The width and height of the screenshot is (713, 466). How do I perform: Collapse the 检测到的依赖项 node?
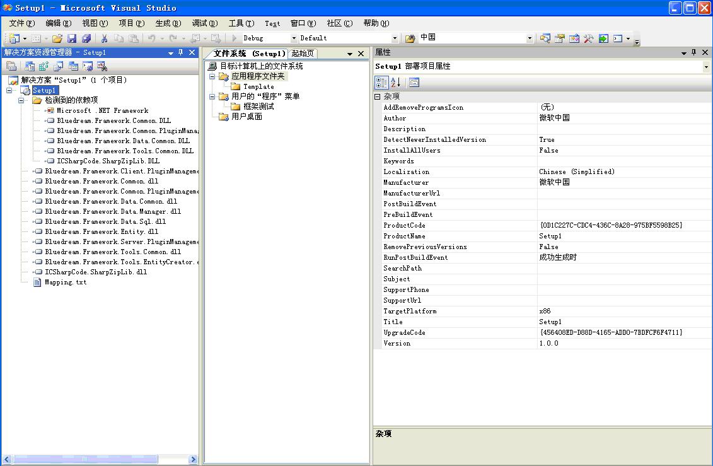click(21, 100)
